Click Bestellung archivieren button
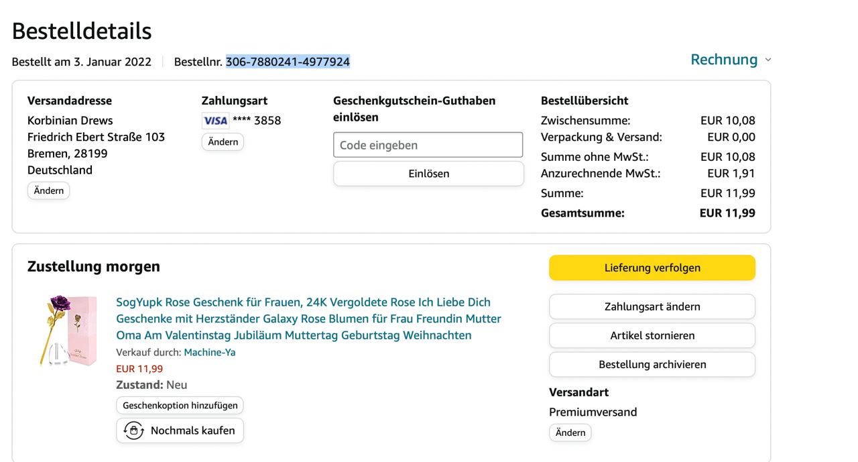Viewport: 858px width, 462px height. pos(652,365)
